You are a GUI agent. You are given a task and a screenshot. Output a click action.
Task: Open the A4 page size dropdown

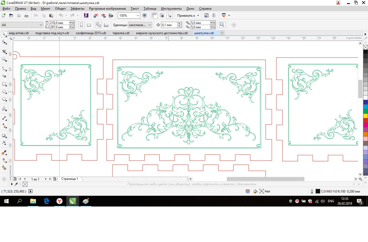41,25
